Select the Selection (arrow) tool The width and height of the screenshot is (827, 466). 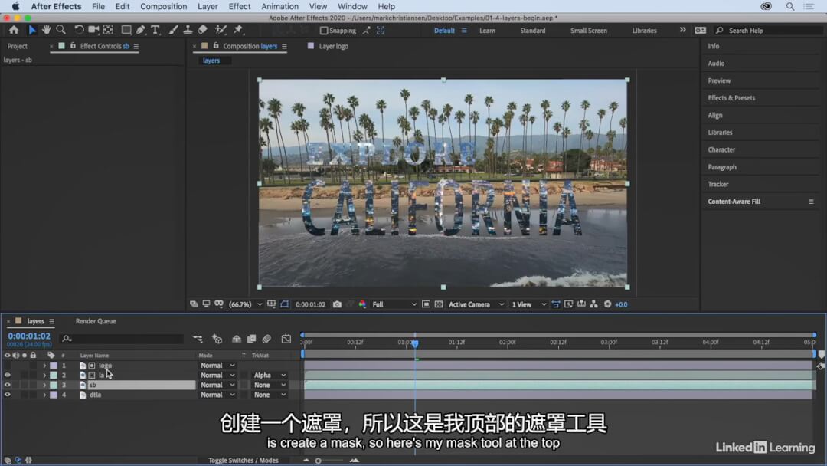[x=32, y=30]
